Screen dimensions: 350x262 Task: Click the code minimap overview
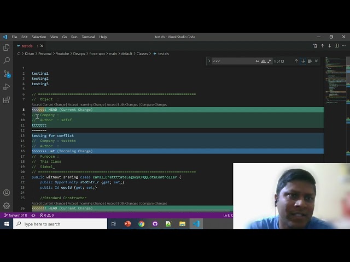pos(335,80)
